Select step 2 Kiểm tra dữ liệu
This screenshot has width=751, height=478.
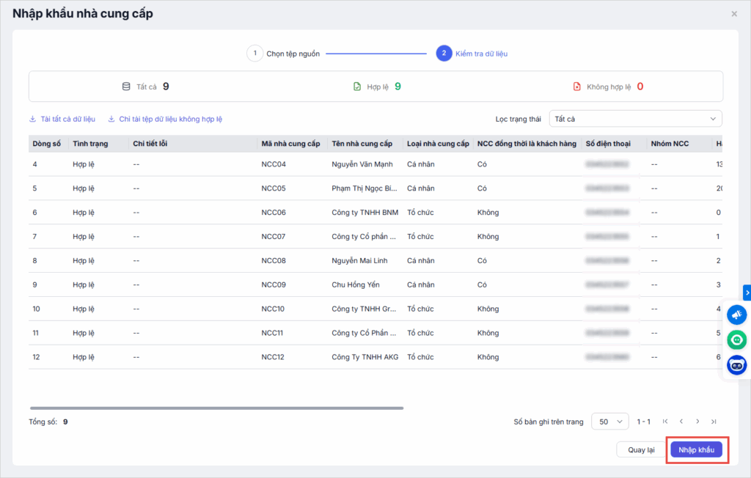pyautogui.click(x=472, y=54)
